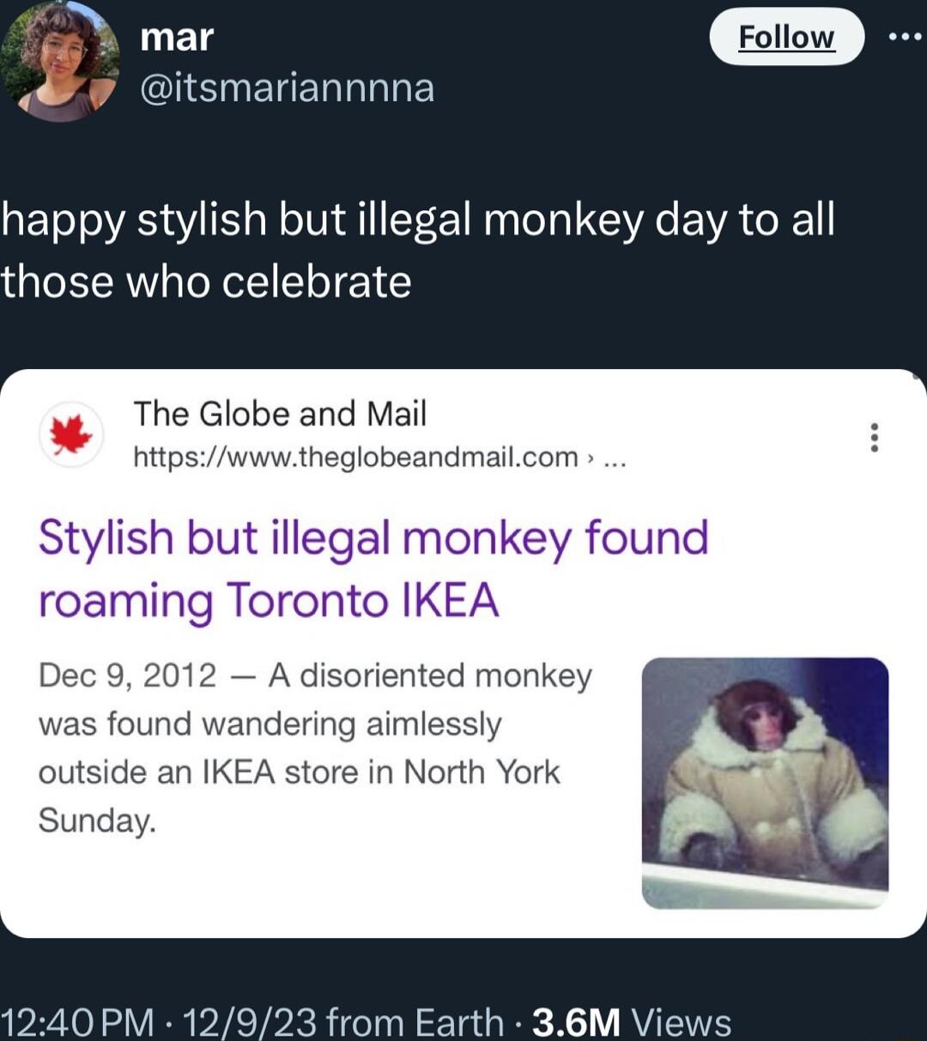Open the Stylish but illegal monkey headline
The height and width of the screenshot is (1041, 927).
pos(373,538)
